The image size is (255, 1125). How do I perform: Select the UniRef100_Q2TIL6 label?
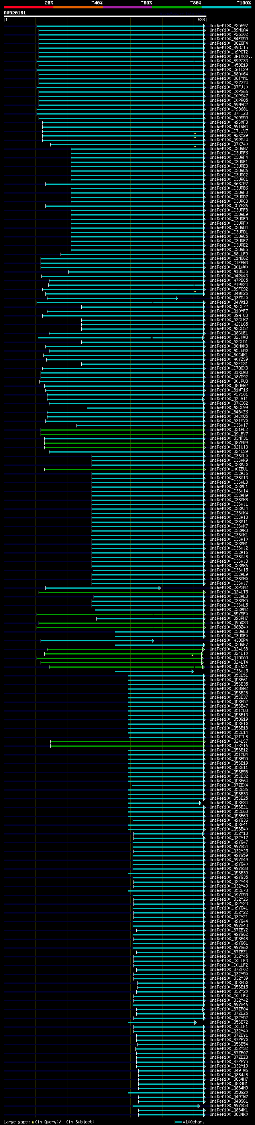point(229,737)
